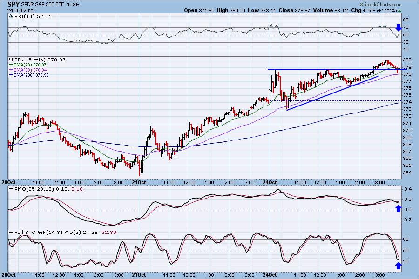The width and height of the screenshot is (419, 279).
Task: Click the green up-triangle beside Chg +4.58
Action: [399, 11]
